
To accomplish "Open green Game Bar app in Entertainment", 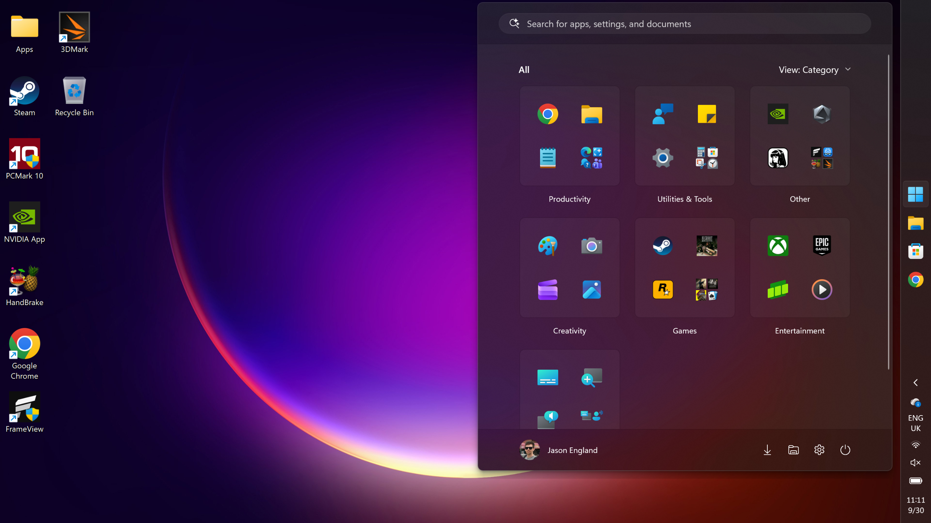I will (x=778, y=290).
